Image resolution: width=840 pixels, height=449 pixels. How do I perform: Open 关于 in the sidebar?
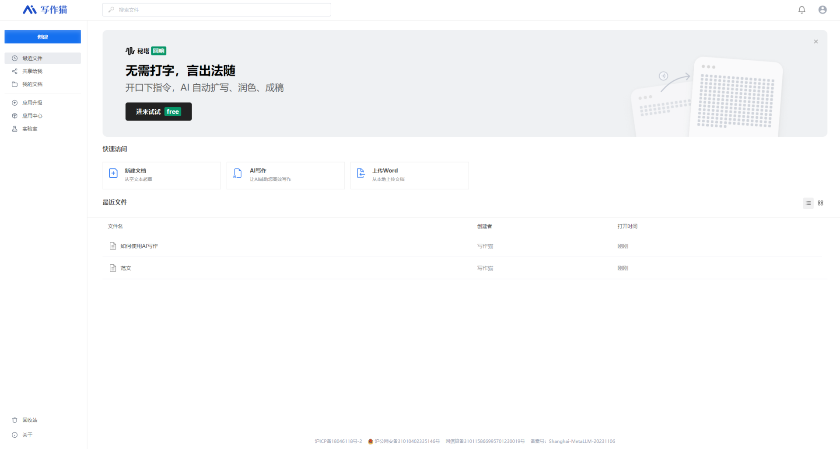tap(42, 435)
